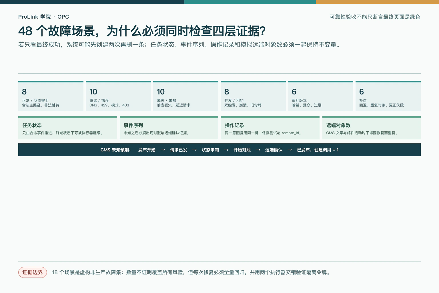Viewport: 439px width, 293px height.
Task: Click the '状态未知' step in the flow bar
Action: click(210, 150)
